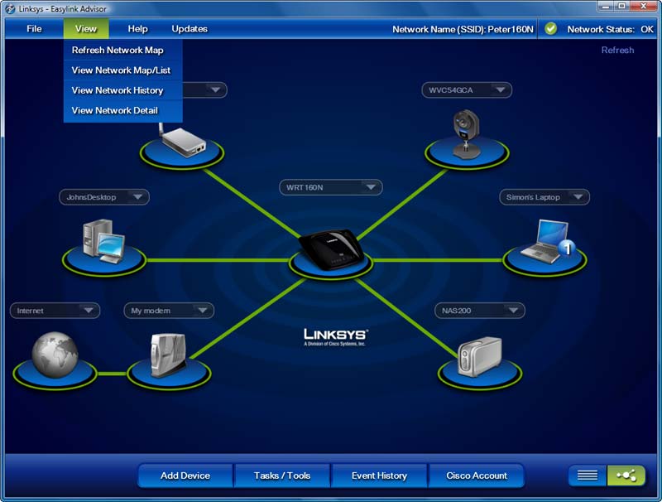Expand the NAS200 dropdown
The image size is (662, 502).
(x=513, y=311)
